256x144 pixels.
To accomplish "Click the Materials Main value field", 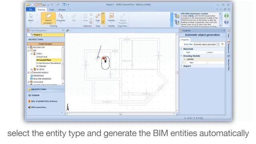I will (x=215, y=52).
